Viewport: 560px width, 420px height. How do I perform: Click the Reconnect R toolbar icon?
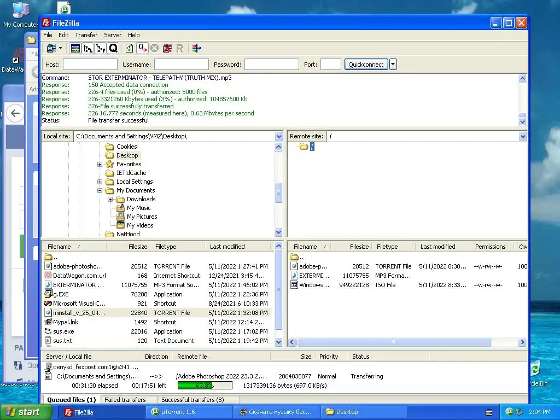click(x=179, y=48)
